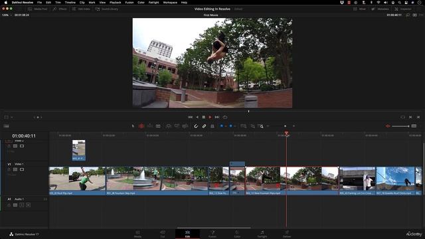Click the Replace Clip toolbar icon
The height and width of the screenshot is (239, 425).
click(x=185, y=126)
